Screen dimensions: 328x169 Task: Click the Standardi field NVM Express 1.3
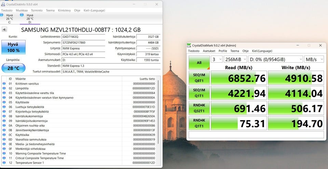(111, 66)
